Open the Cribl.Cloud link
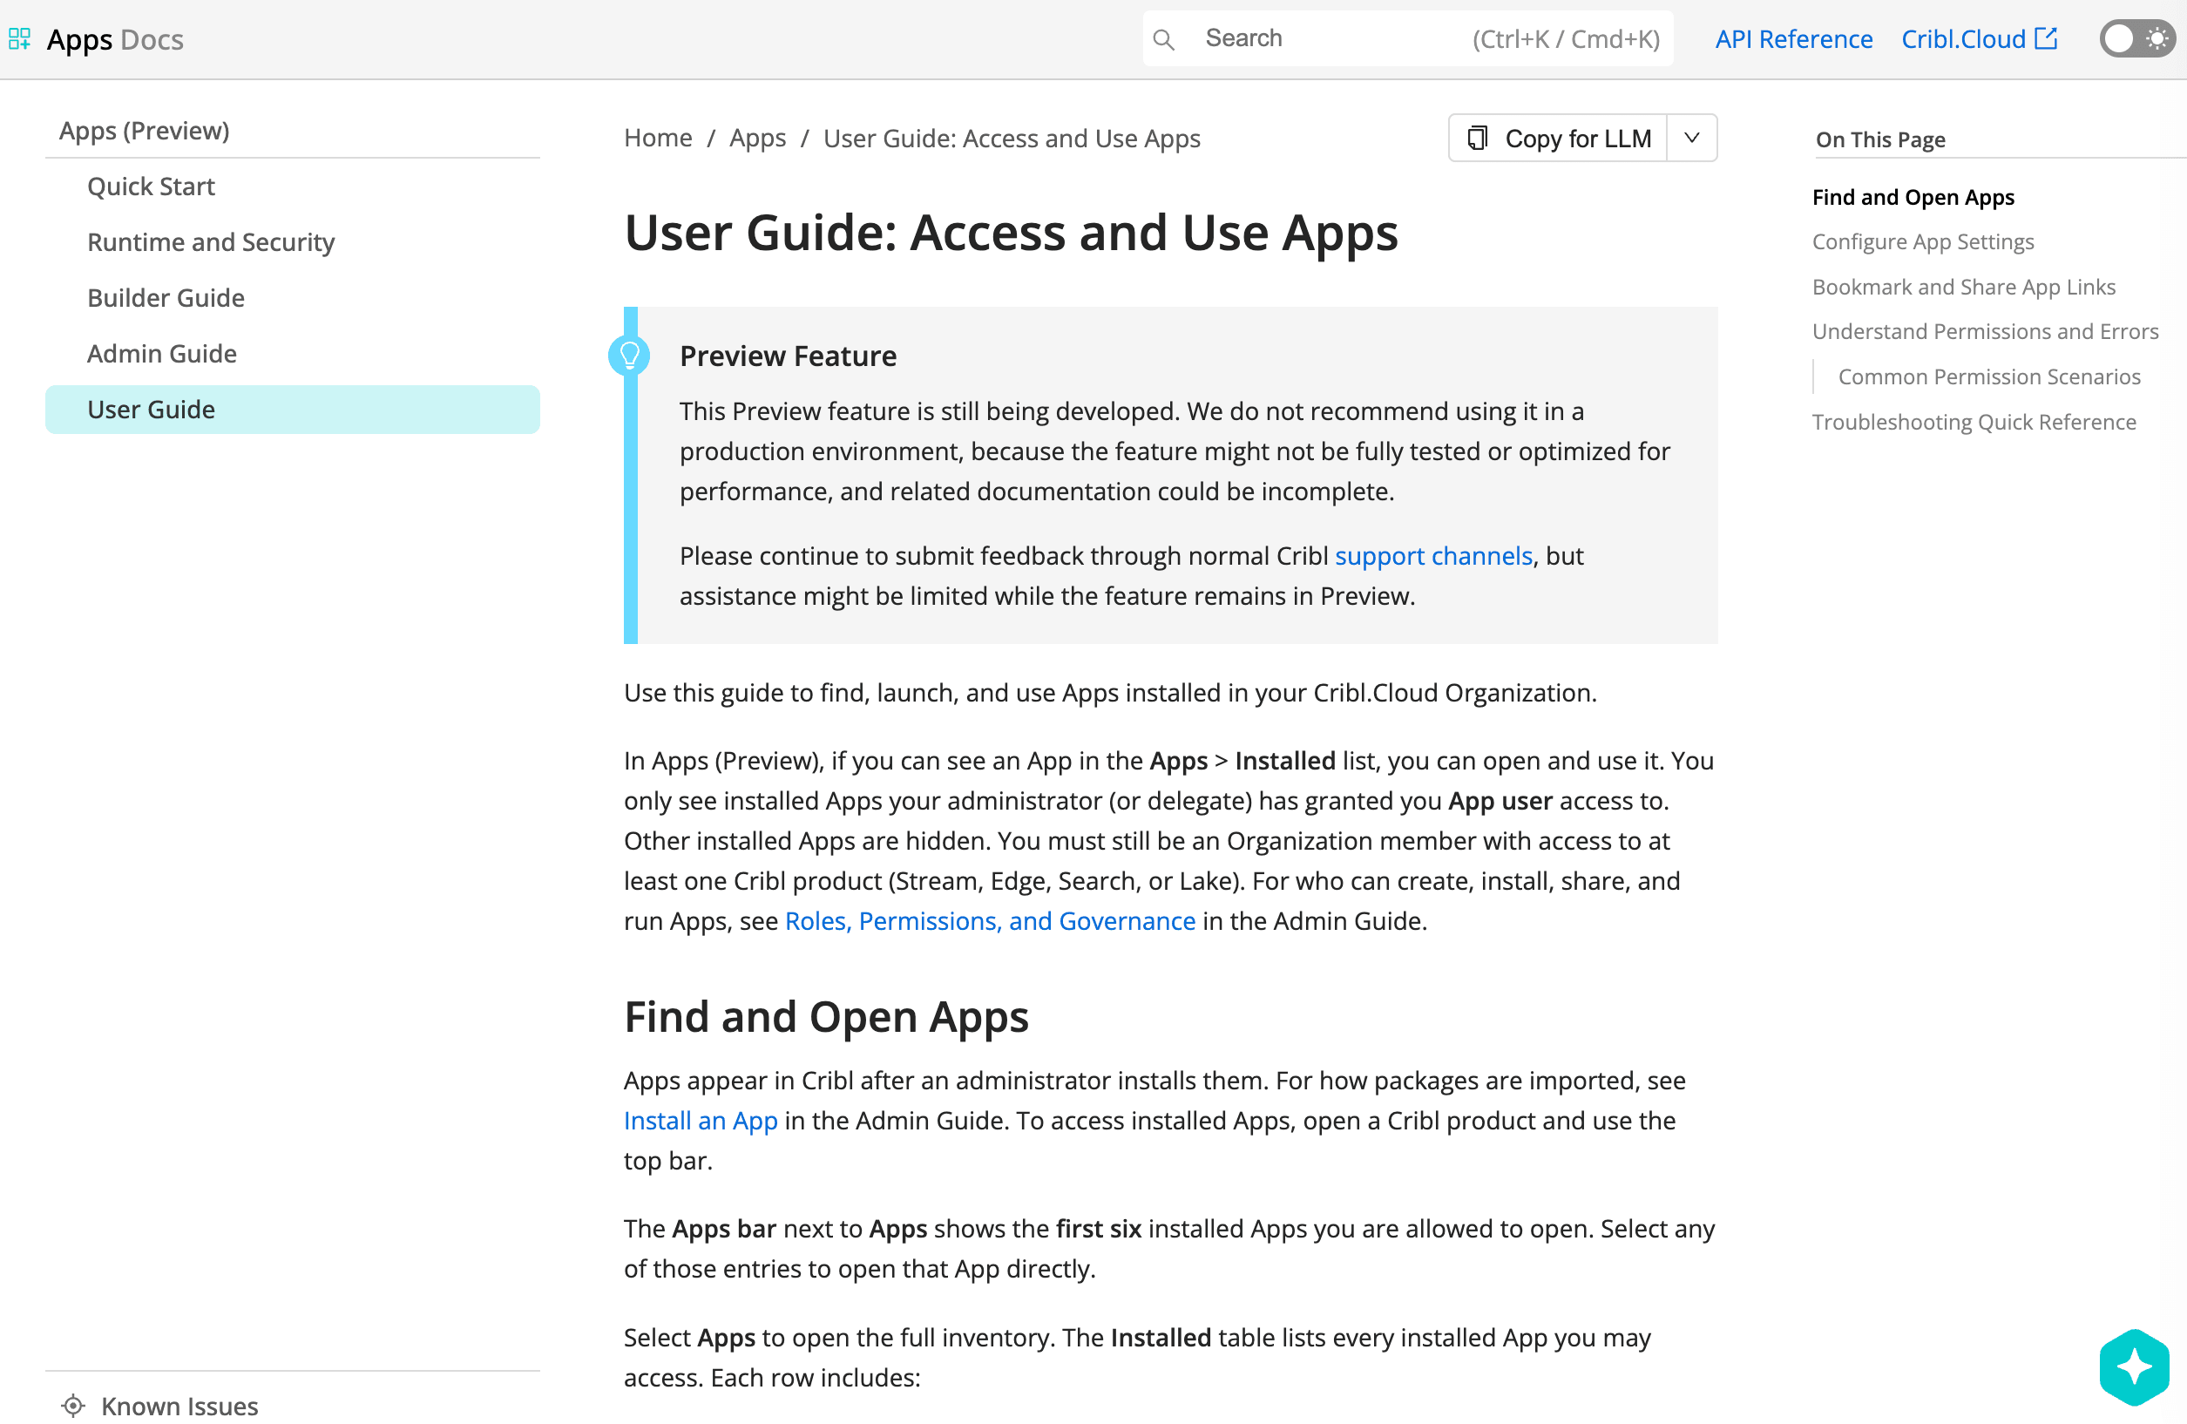The height and width of the screenshot is (1424, 2187). tap(1979, 38)
